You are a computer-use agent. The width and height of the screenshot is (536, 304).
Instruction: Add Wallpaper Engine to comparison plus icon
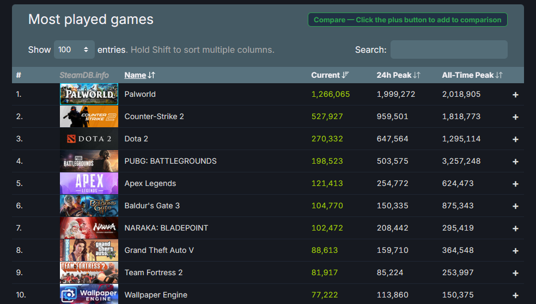pyautogui.click(x=515, y=295)
